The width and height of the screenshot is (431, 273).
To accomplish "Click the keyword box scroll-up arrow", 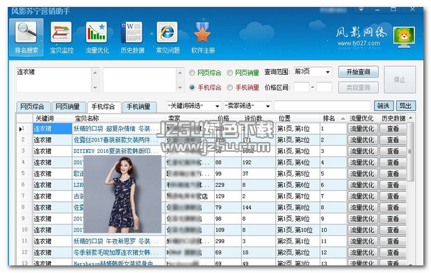I will [95, 73].
